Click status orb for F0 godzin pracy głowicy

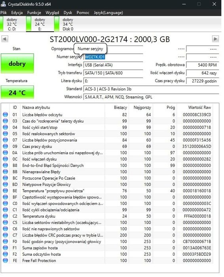(x=6, y=241)
